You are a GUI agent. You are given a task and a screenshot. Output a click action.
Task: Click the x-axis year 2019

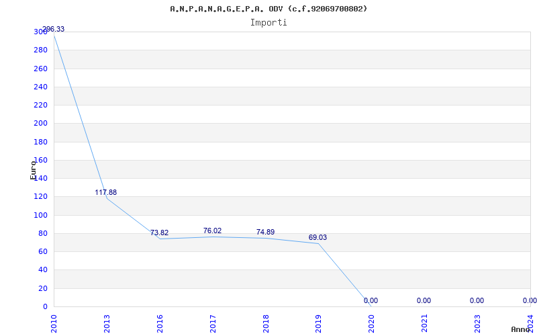coord(318,323)
